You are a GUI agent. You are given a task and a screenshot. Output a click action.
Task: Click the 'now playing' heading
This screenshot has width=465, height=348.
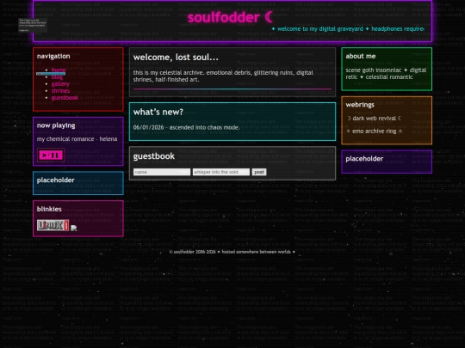56,125
